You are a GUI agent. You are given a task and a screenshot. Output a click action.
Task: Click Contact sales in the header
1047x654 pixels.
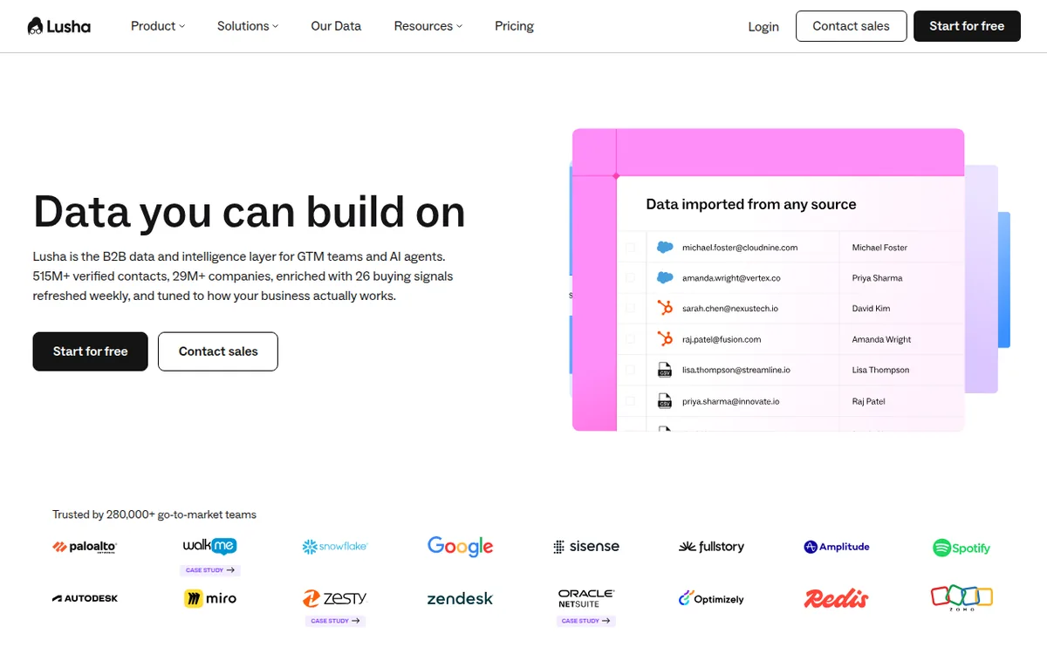(x=851, y=26)
